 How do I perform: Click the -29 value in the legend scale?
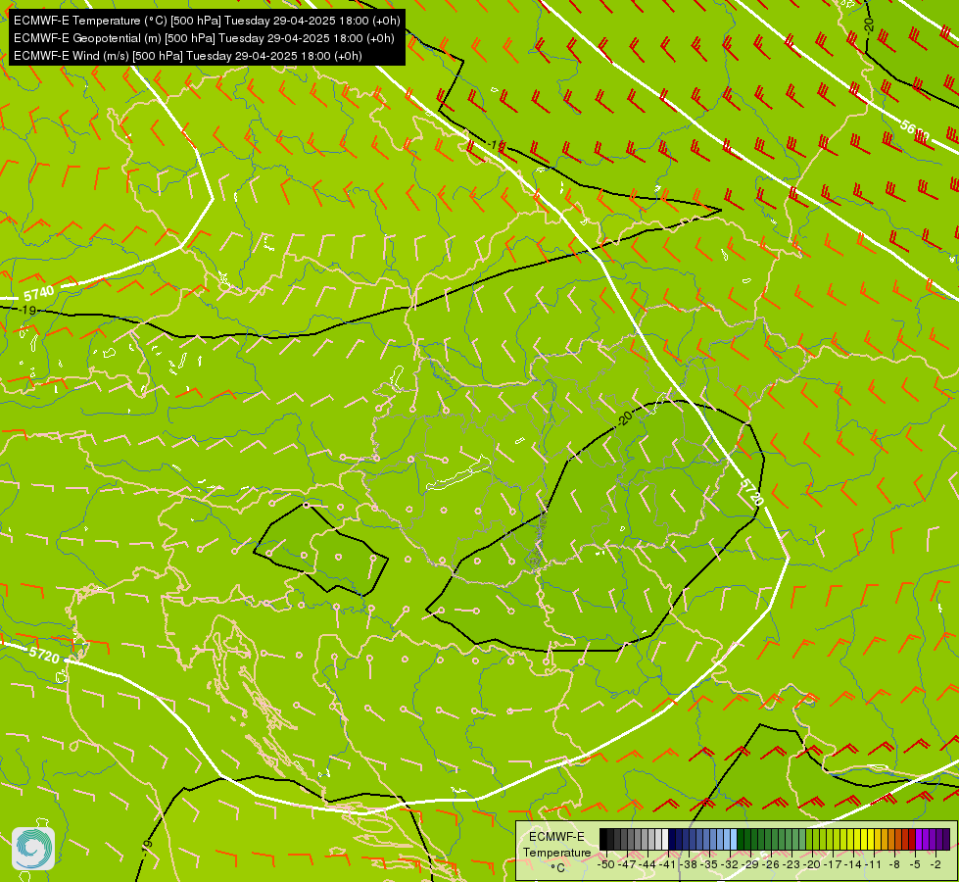(749, 864)
